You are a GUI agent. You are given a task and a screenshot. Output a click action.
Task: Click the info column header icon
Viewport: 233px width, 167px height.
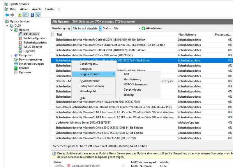pyautogui.click(x=53, y=34)
